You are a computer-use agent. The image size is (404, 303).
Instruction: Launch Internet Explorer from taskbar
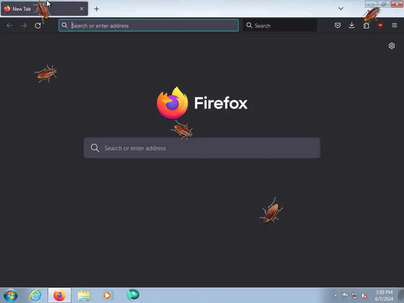[35, 295]
